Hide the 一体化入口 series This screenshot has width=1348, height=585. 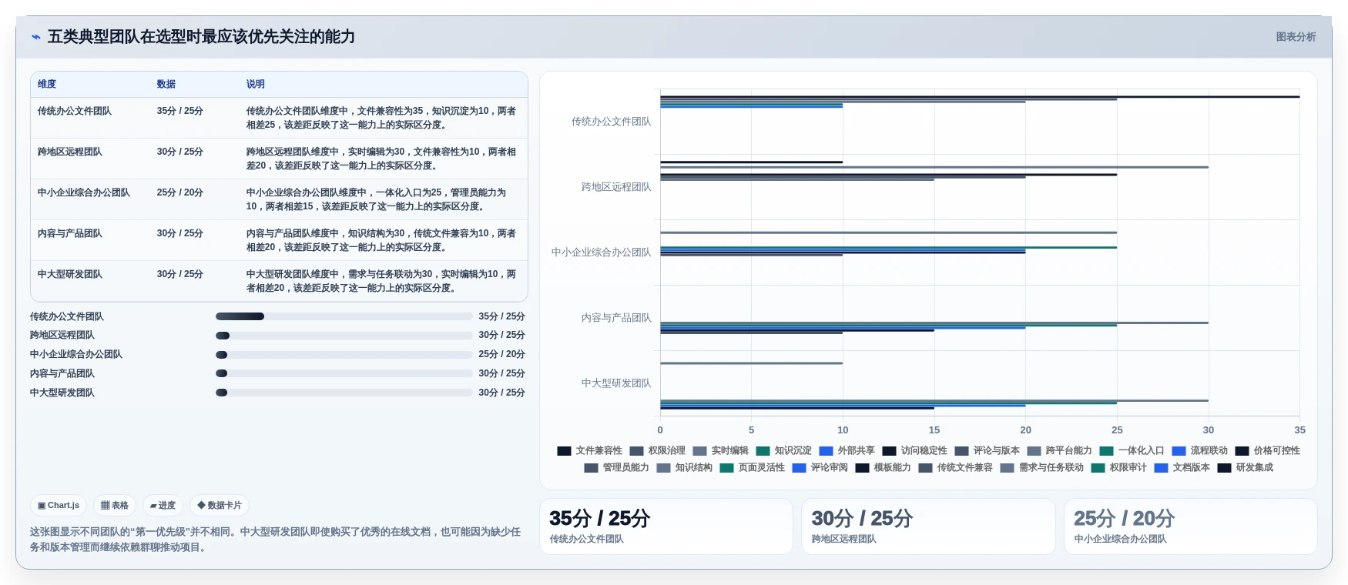1132,451
